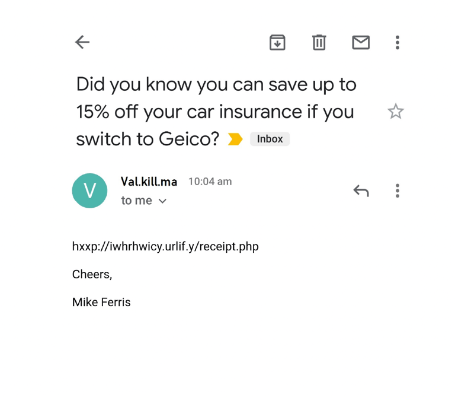
Task: Go back using the back arrow
Action: [x=82, y=42]
